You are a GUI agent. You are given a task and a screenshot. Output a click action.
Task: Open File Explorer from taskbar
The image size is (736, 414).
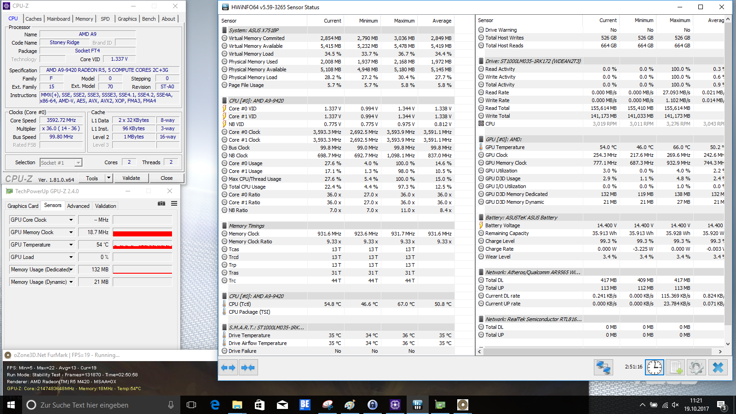click(x=237, y=405)
